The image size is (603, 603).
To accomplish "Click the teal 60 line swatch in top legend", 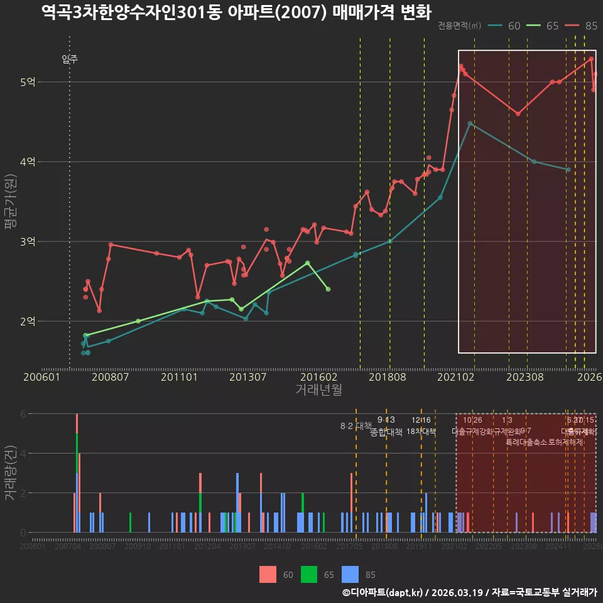I will coord(495,25).
